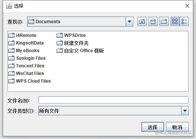Viewport: 196px width, 139px height.
Task: Click the My eBooks name text
Action: (28, 51)
